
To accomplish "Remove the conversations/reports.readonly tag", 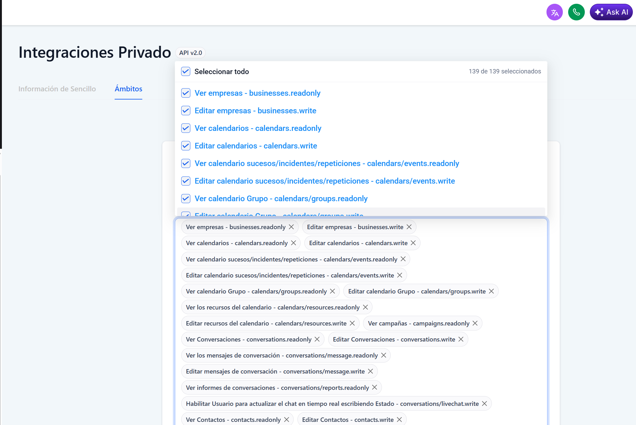I will pos(374,388).
